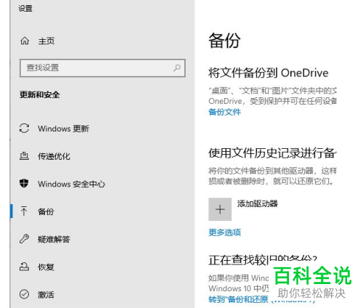Click the Windows 更新 refresh icon

coord(24,129)
